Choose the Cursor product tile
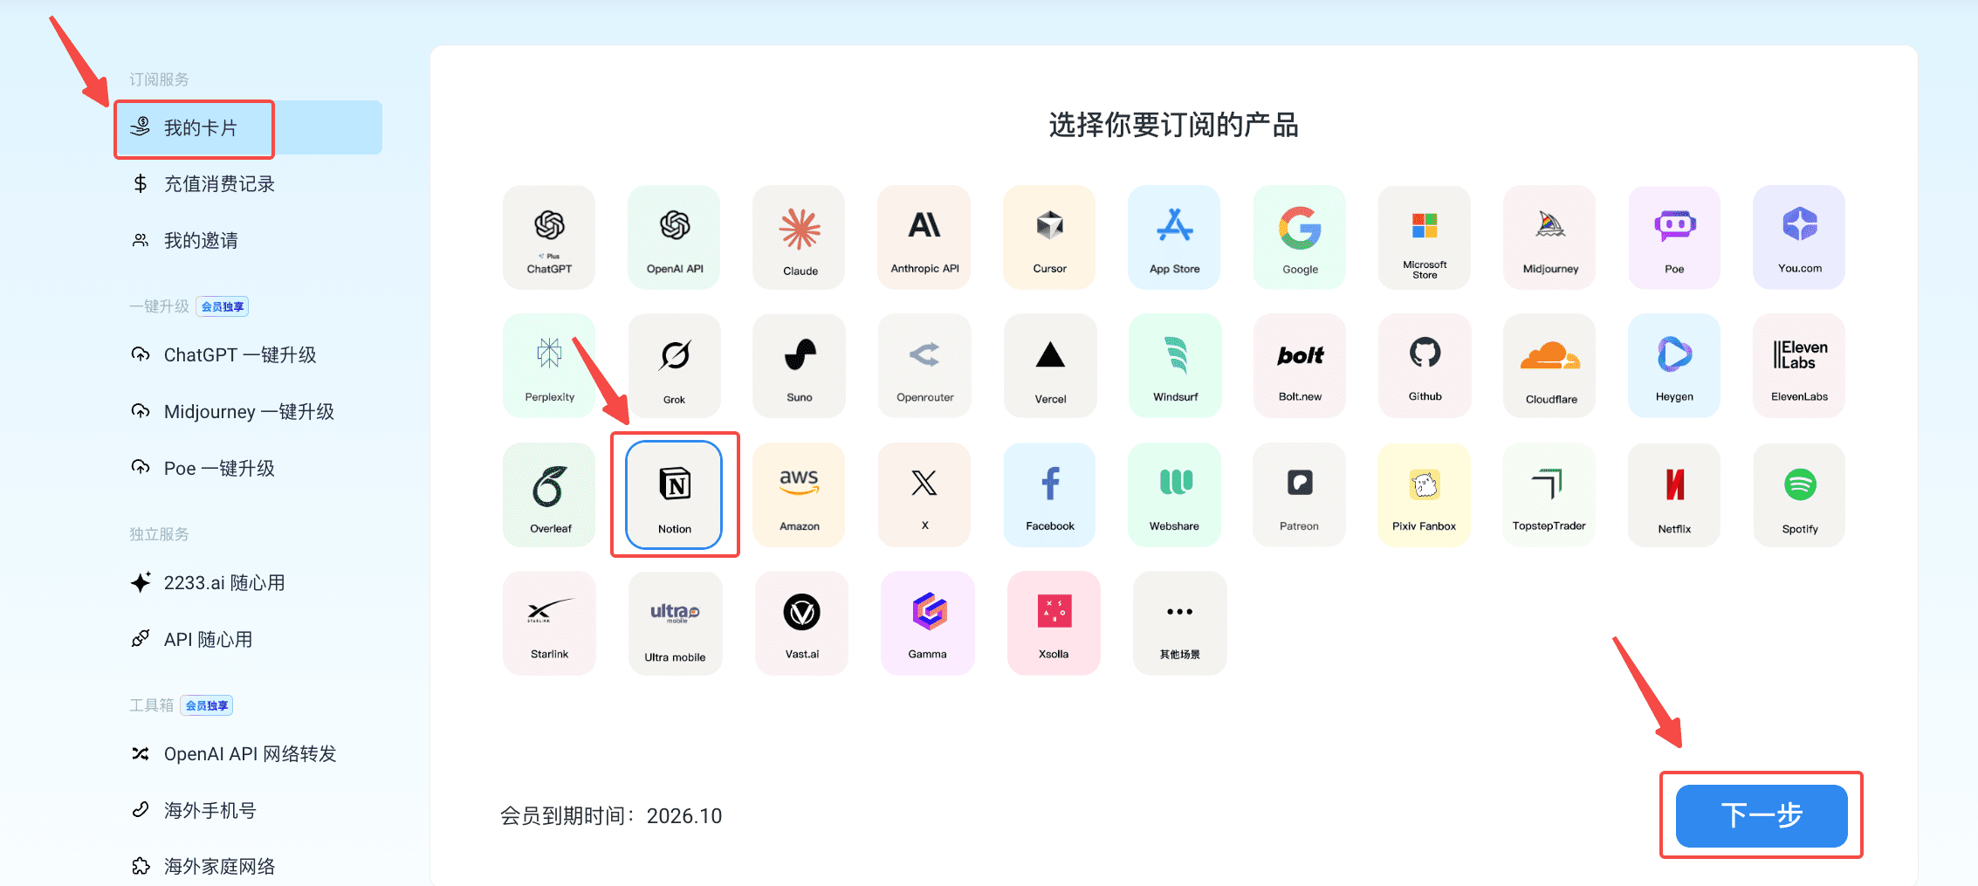The image size is (1978, 886). click(1049, 237)
